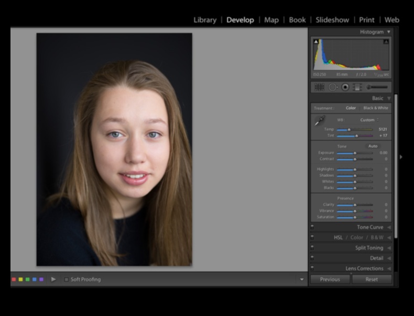Toggle the Lens Corrections panel switch
Image resolution: width=414 pixels, height=316 pixels.
coord(312,268)
